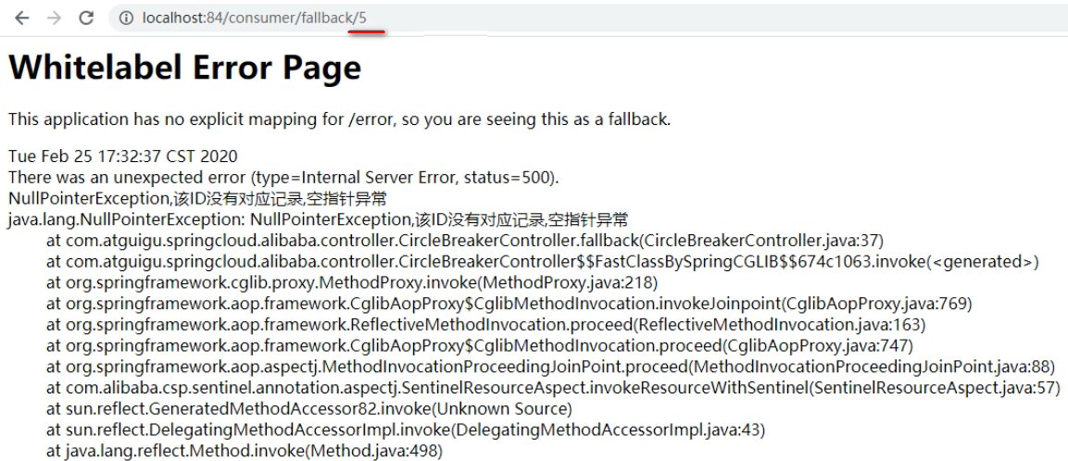The image size is (1068, 461).
Task: Click the timestamp 'Tue Feb 25 17:32:37 CST 2020'
Action: (122, 156)
